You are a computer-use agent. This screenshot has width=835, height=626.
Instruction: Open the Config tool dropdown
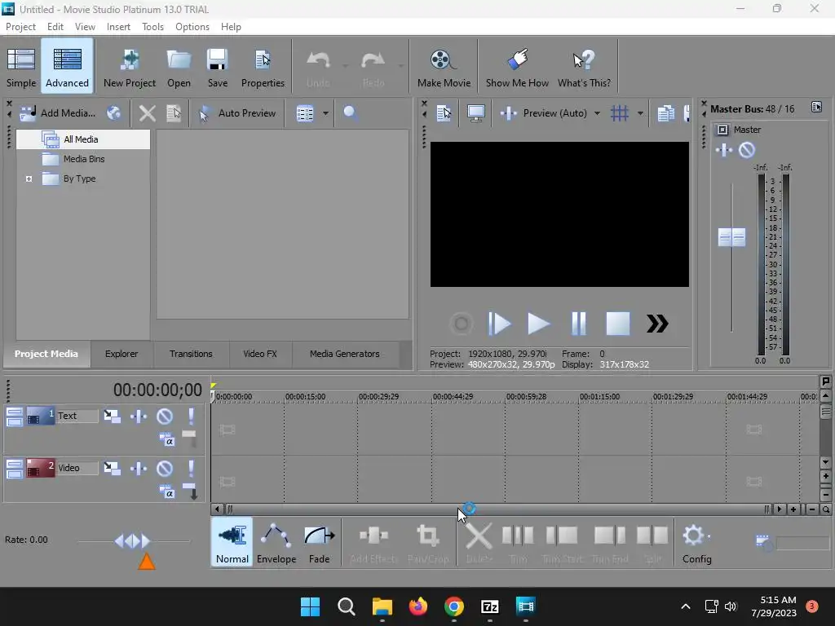[x=709, y=536]
